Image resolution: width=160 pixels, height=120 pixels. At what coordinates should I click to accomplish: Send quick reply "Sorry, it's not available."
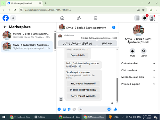coord(83,96)
